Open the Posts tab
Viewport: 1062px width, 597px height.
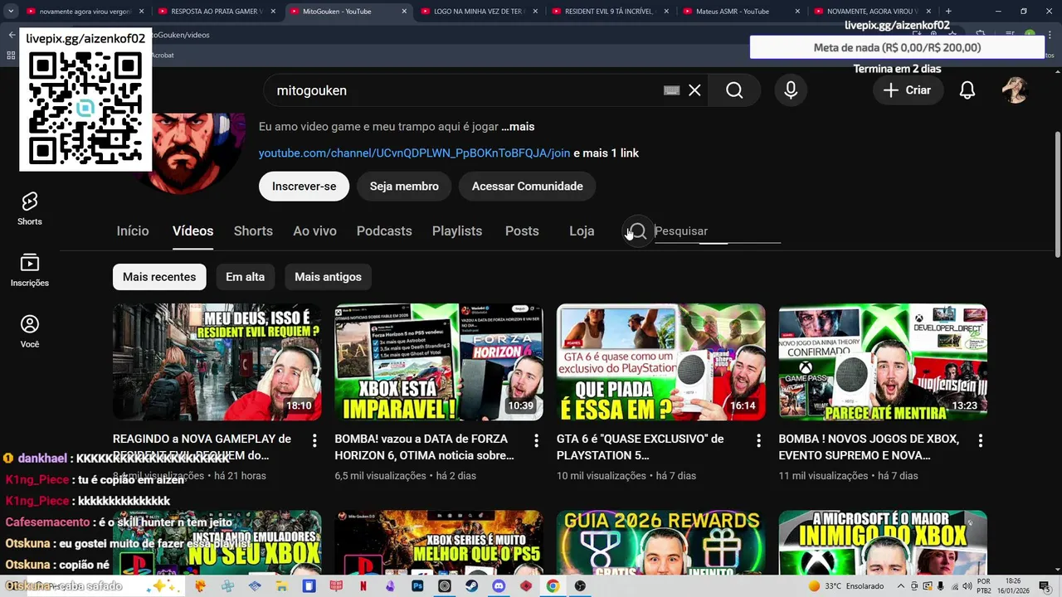[x=522, y=231]
